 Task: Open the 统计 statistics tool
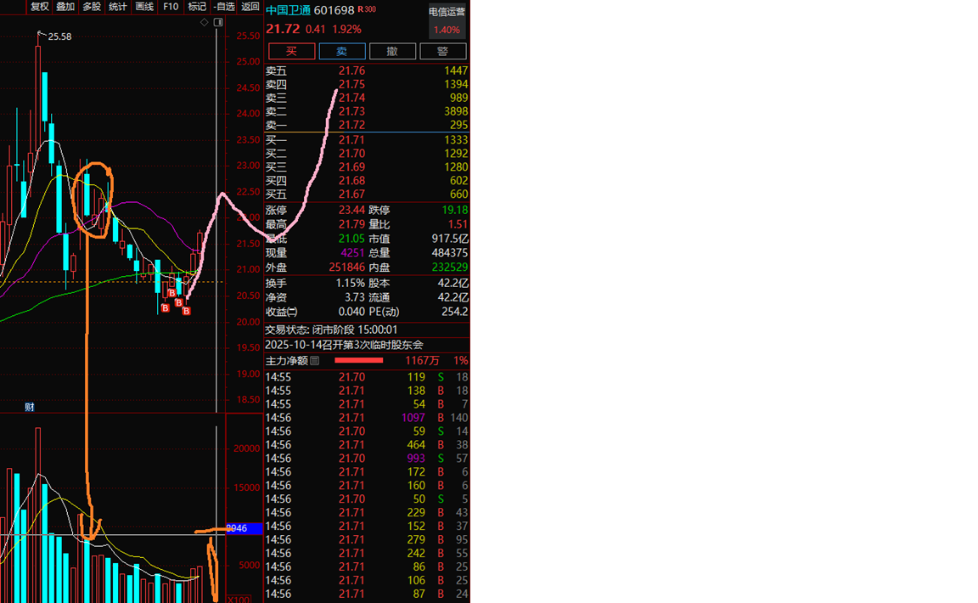(118, 6)
